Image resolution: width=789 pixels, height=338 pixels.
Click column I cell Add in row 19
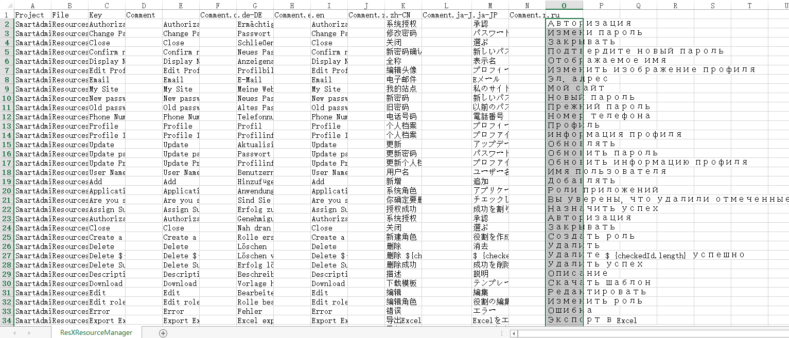tap(329, 182)
